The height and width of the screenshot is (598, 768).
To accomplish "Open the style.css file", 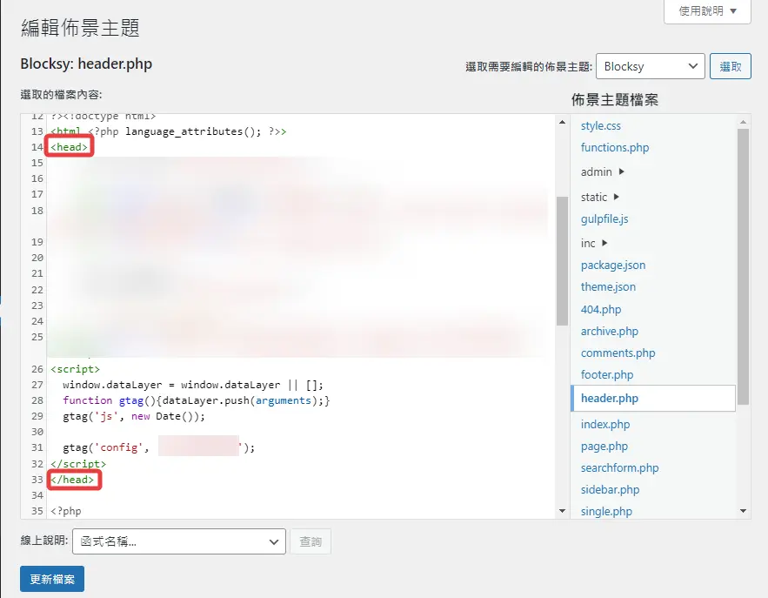I will pos(600,125).
